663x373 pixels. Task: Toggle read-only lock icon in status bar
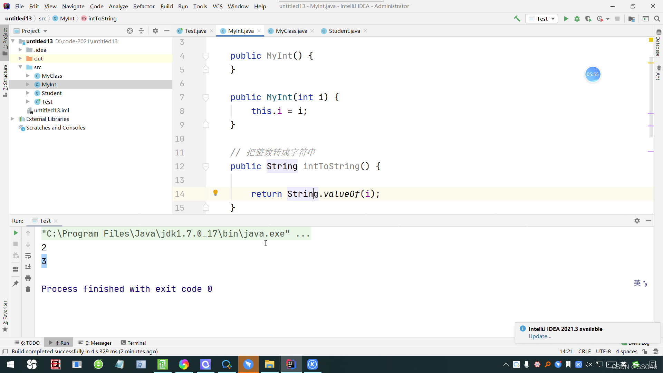click(645, 351)
